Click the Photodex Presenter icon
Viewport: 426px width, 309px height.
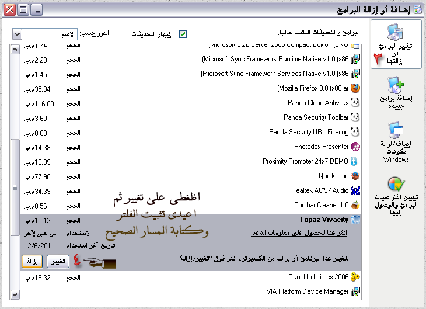(x=355, y=147)
